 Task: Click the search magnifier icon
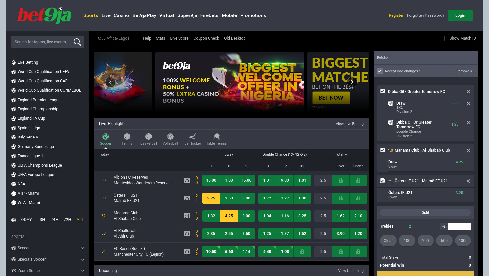click(77, 42)
